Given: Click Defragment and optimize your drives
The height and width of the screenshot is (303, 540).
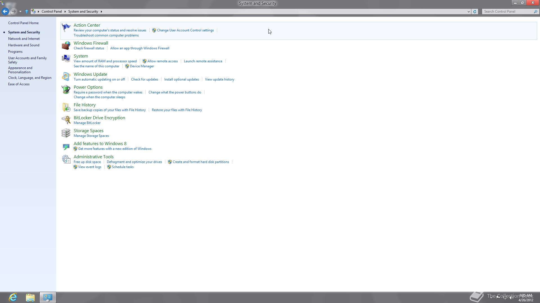Looking at the screenshot, I should pyautogui.click(x=134, y=162).
